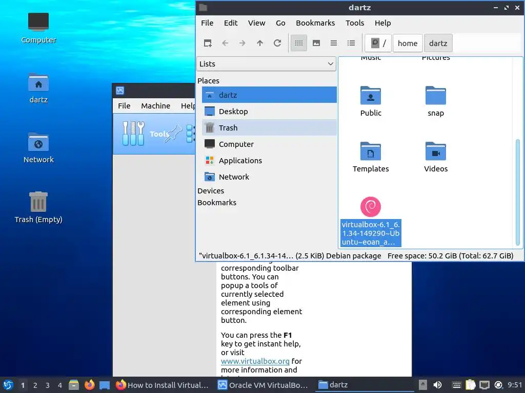Open the View menu in file manager
This screenshot has width=525, height=393.
point(256,23)
